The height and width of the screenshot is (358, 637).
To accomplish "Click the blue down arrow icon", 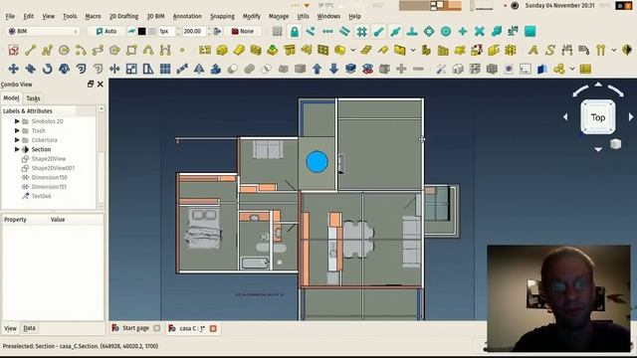I will 334,69.
